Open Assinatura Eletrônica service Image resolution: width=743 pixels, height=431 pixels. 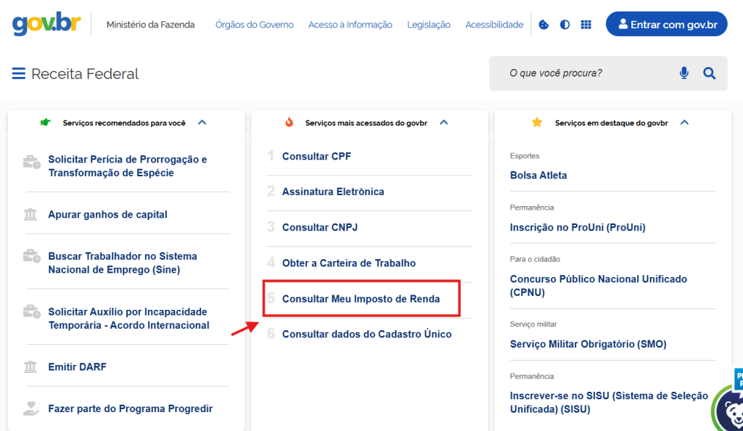[x=333, y=192]
